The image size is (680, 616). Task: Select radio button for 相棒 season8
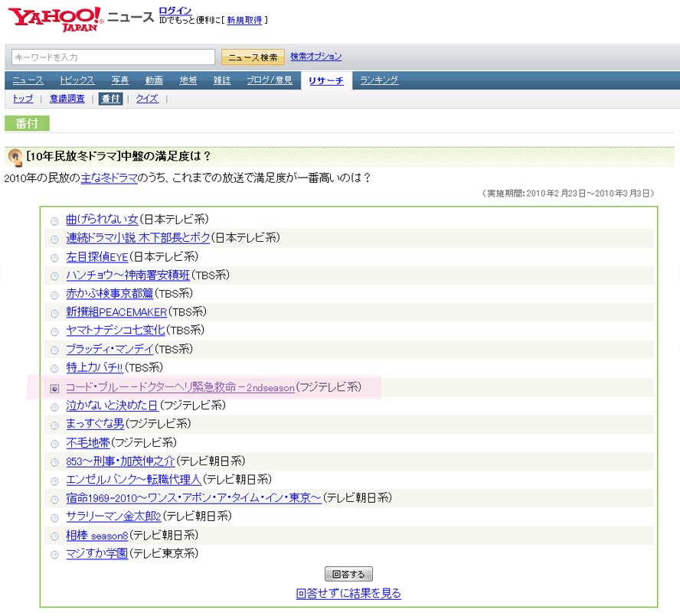tap(54, 536)
